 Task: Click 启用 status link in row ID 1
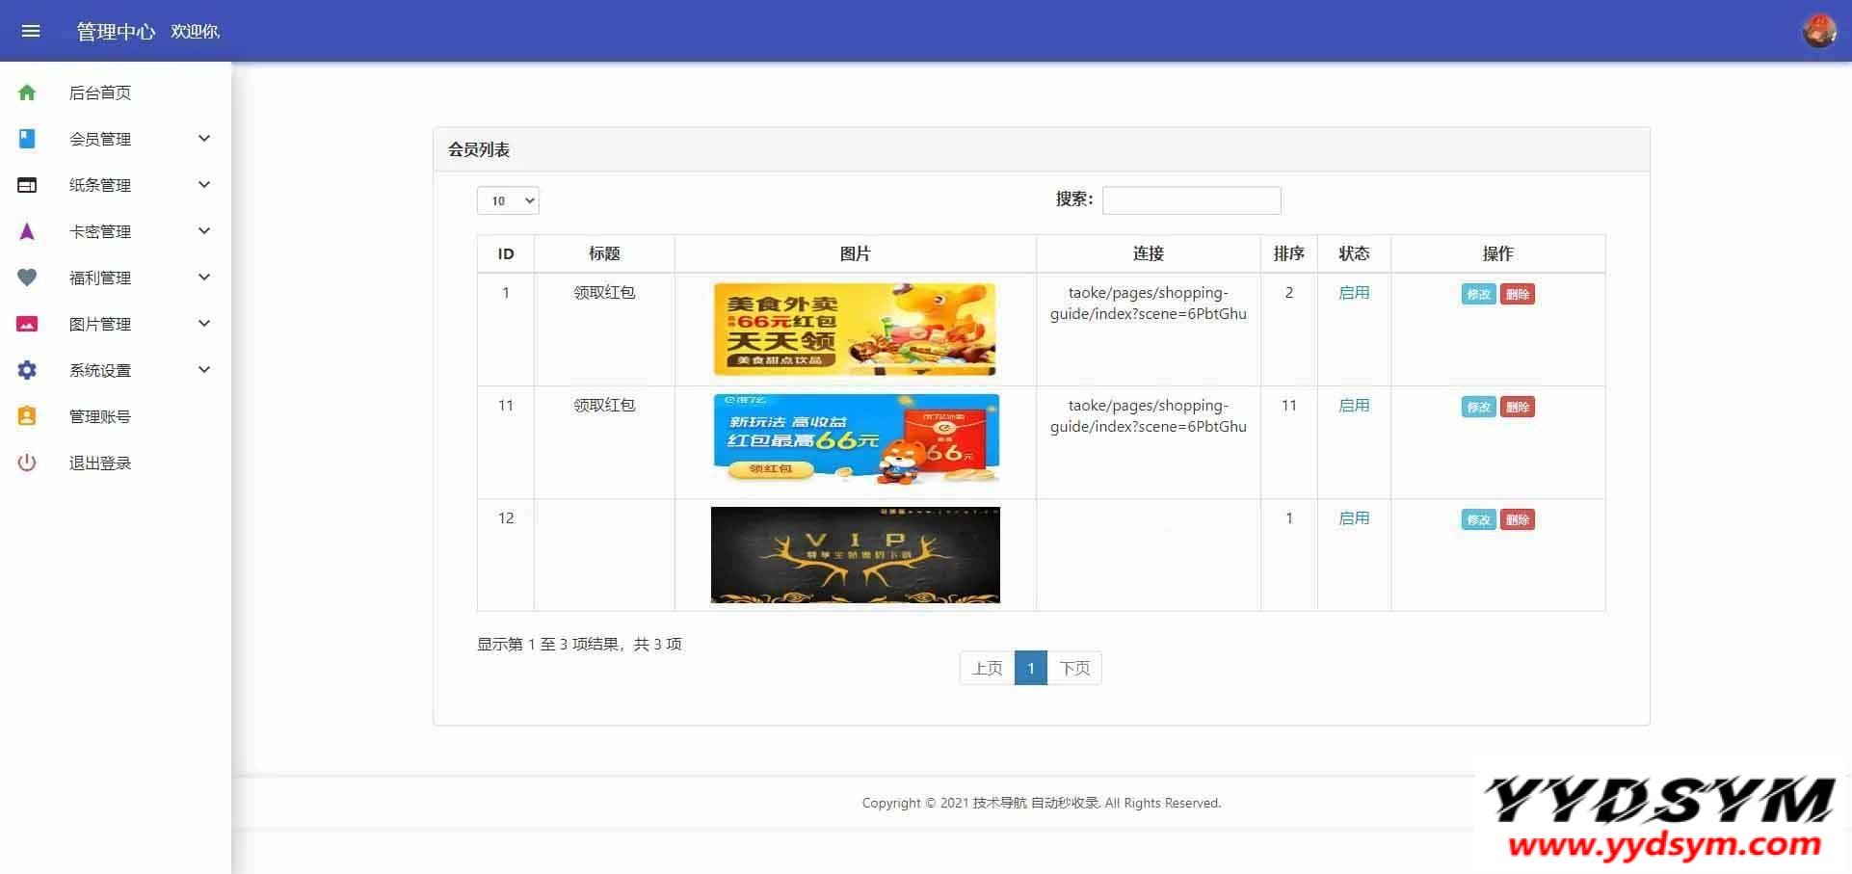click(1354, 292)
